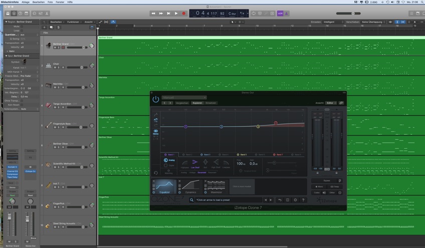Open the Editors scissors button

[x=47, y=13]
